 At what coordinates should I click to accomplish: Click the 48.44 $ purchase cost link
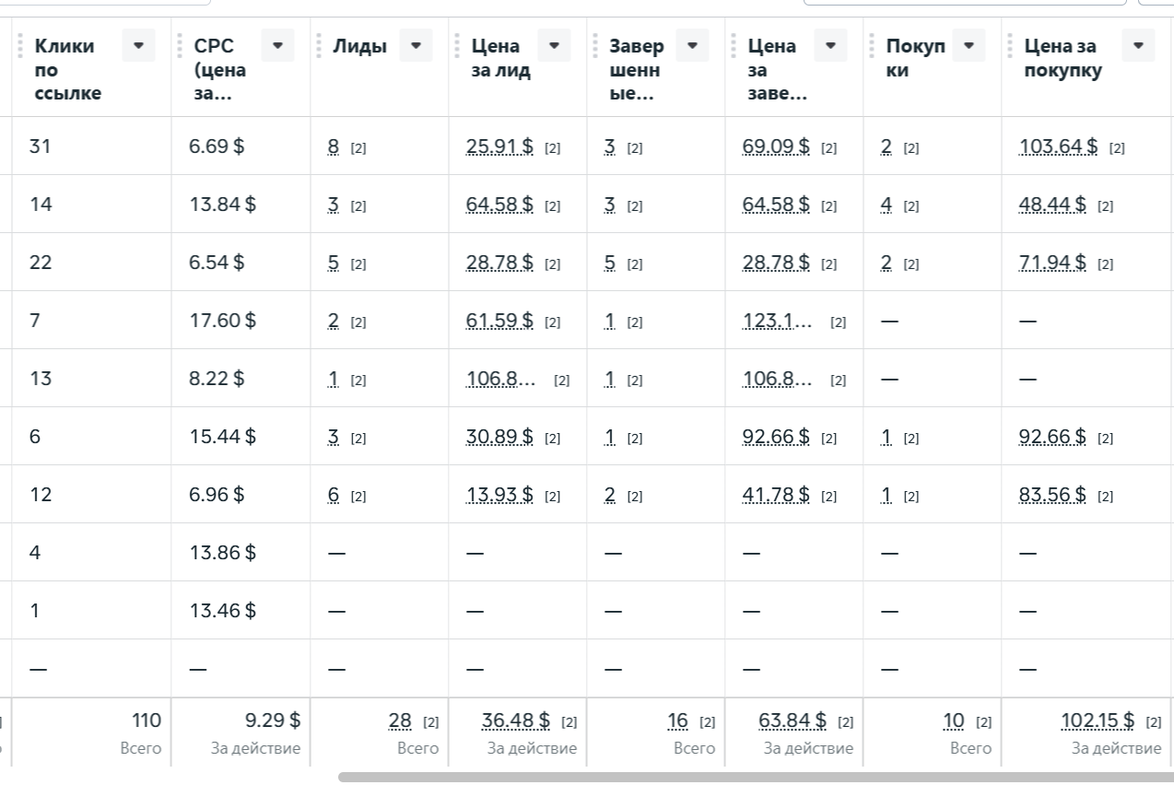point(1052,205)
